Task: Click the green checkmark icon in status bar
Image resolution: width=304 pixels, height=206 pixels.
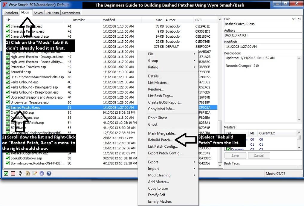Action: click(6, 173)
